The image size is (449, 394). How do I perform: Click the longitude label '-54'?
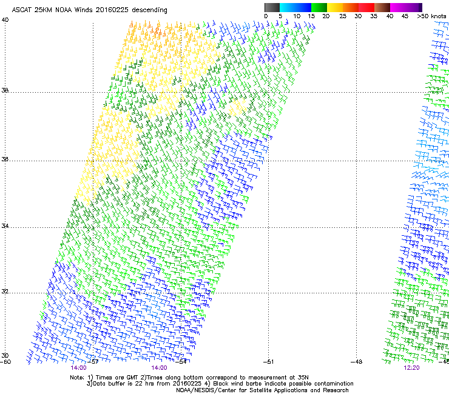[181, 362]
